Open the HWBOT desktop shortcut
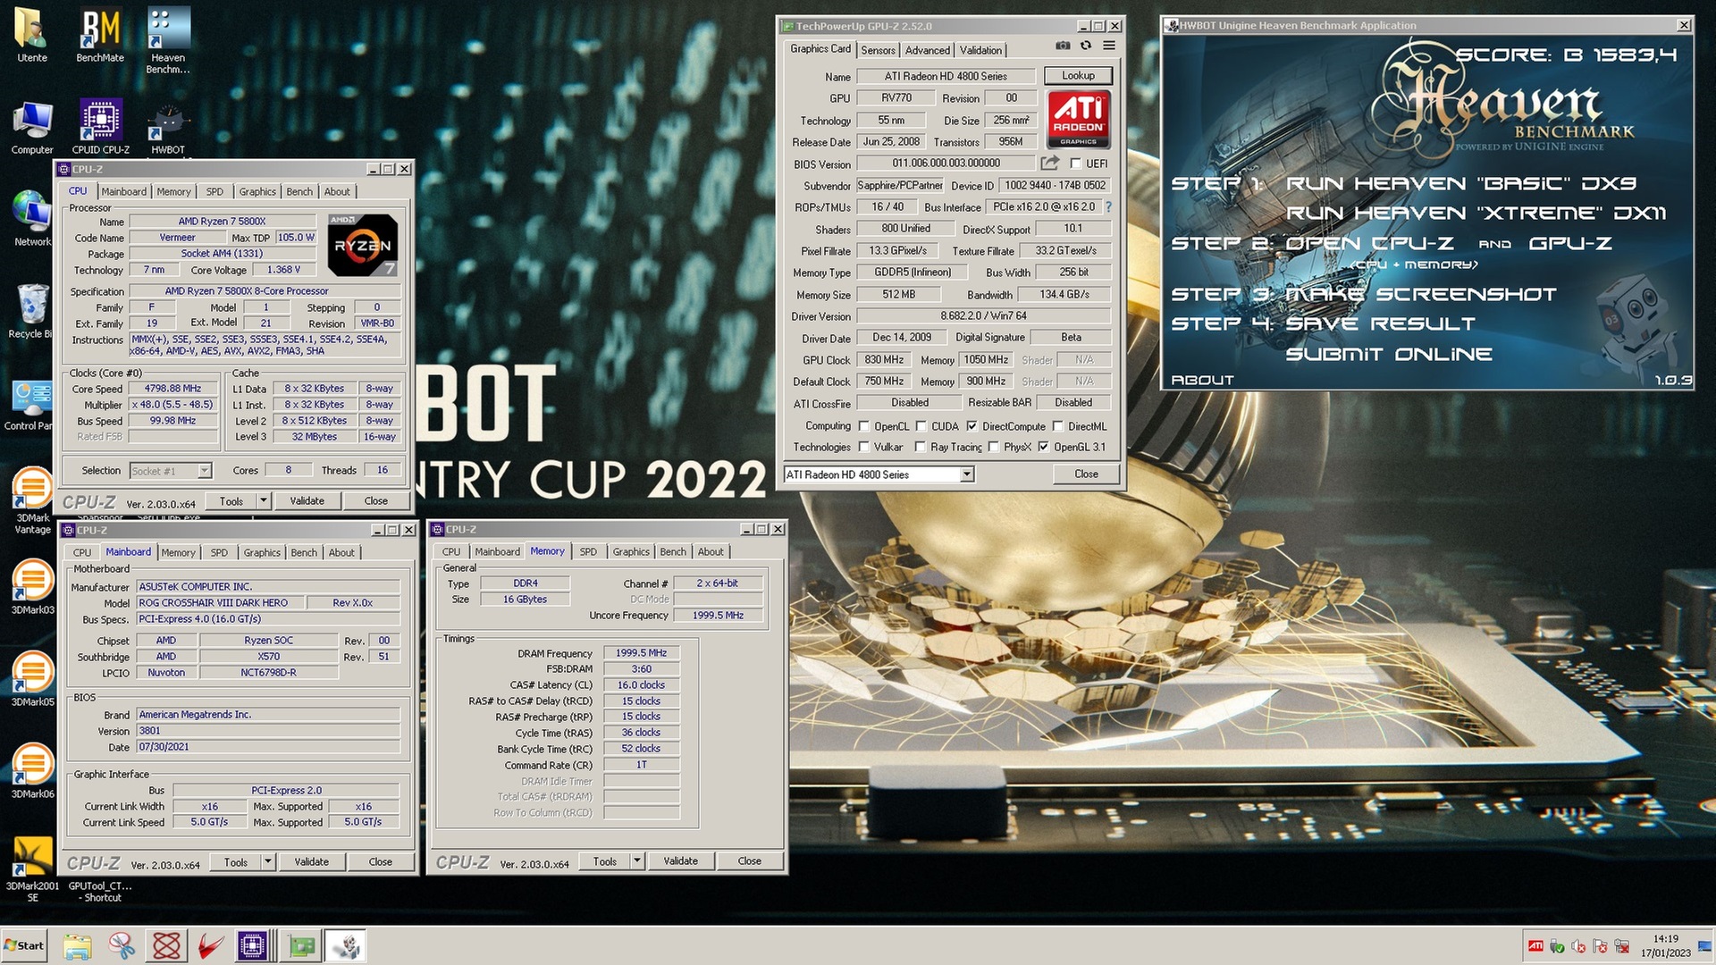This screenshot has width=1716, height=965. tap(168, 130)
